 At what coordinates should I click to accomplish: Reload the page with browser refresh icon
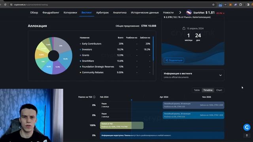[5, 5]
